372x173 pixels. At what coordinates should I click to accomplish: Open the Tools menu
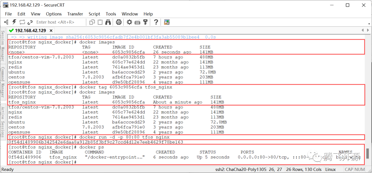pos(111,14)
